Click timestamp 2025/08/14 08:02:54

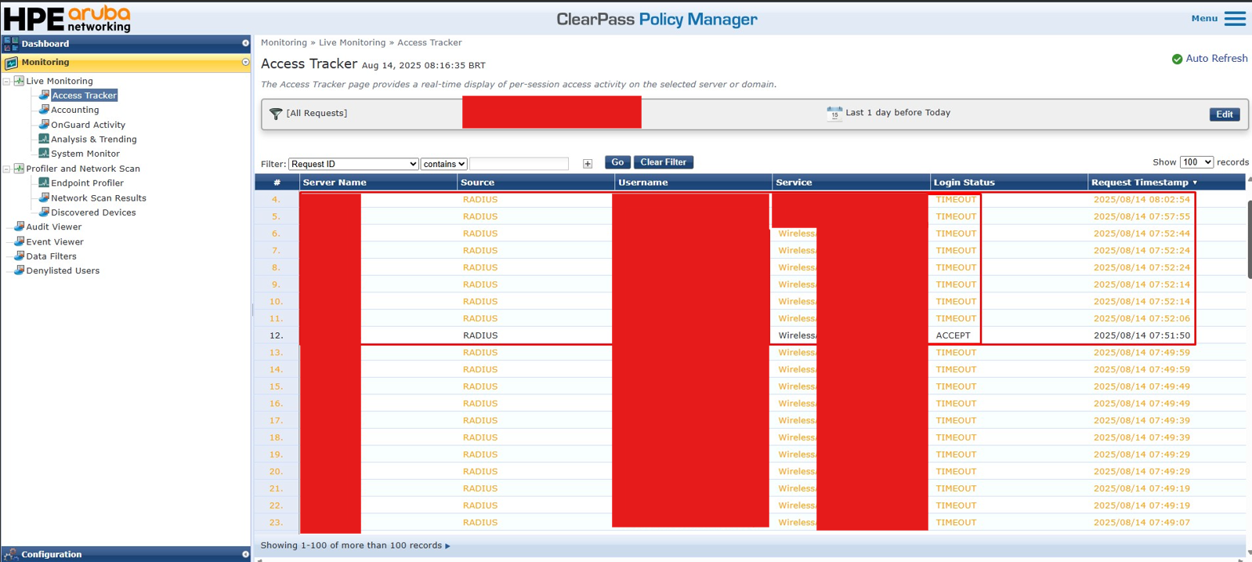[x=1142, y=200]
